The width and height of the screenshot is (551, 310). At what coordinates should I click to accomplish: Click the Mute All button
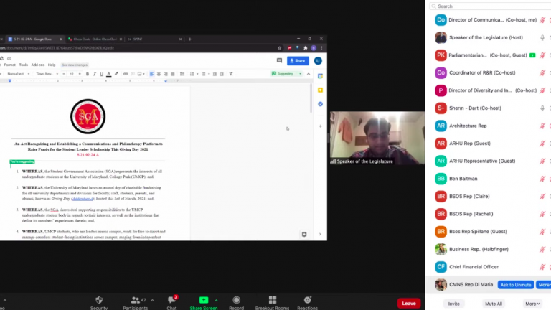pos(493,304)
